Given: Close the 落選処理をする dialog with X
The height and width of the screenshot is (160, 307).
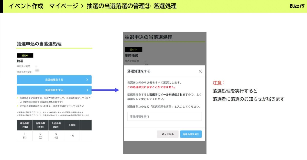Looking at the screenshot, I should 200,71.
